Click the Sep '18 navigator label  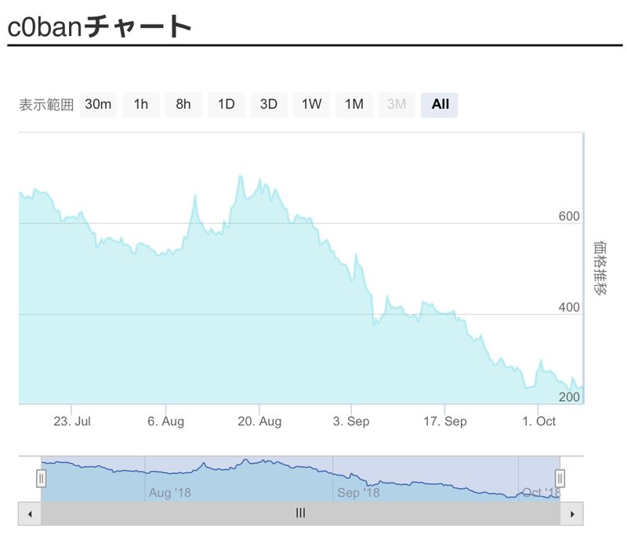[x=358, y=493]
